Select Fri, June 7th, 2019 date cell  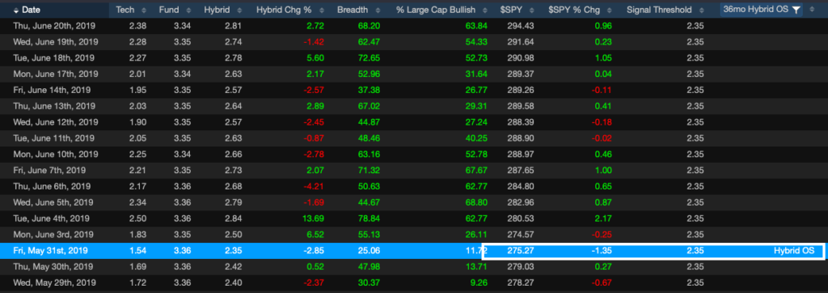click(49, 170)
